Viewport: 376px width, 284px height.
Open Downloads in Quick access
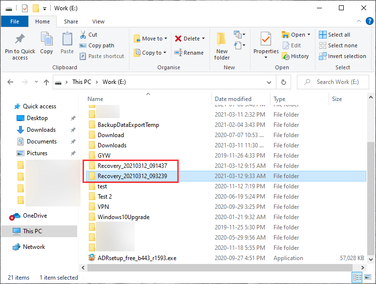click(37, 130)
